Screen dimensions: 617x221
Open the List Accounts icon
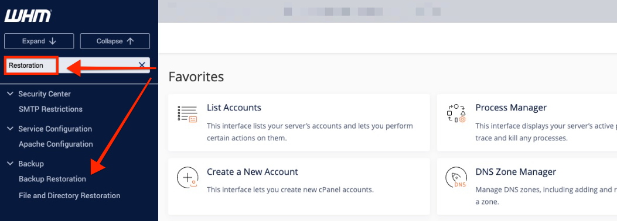pos(187,114)
